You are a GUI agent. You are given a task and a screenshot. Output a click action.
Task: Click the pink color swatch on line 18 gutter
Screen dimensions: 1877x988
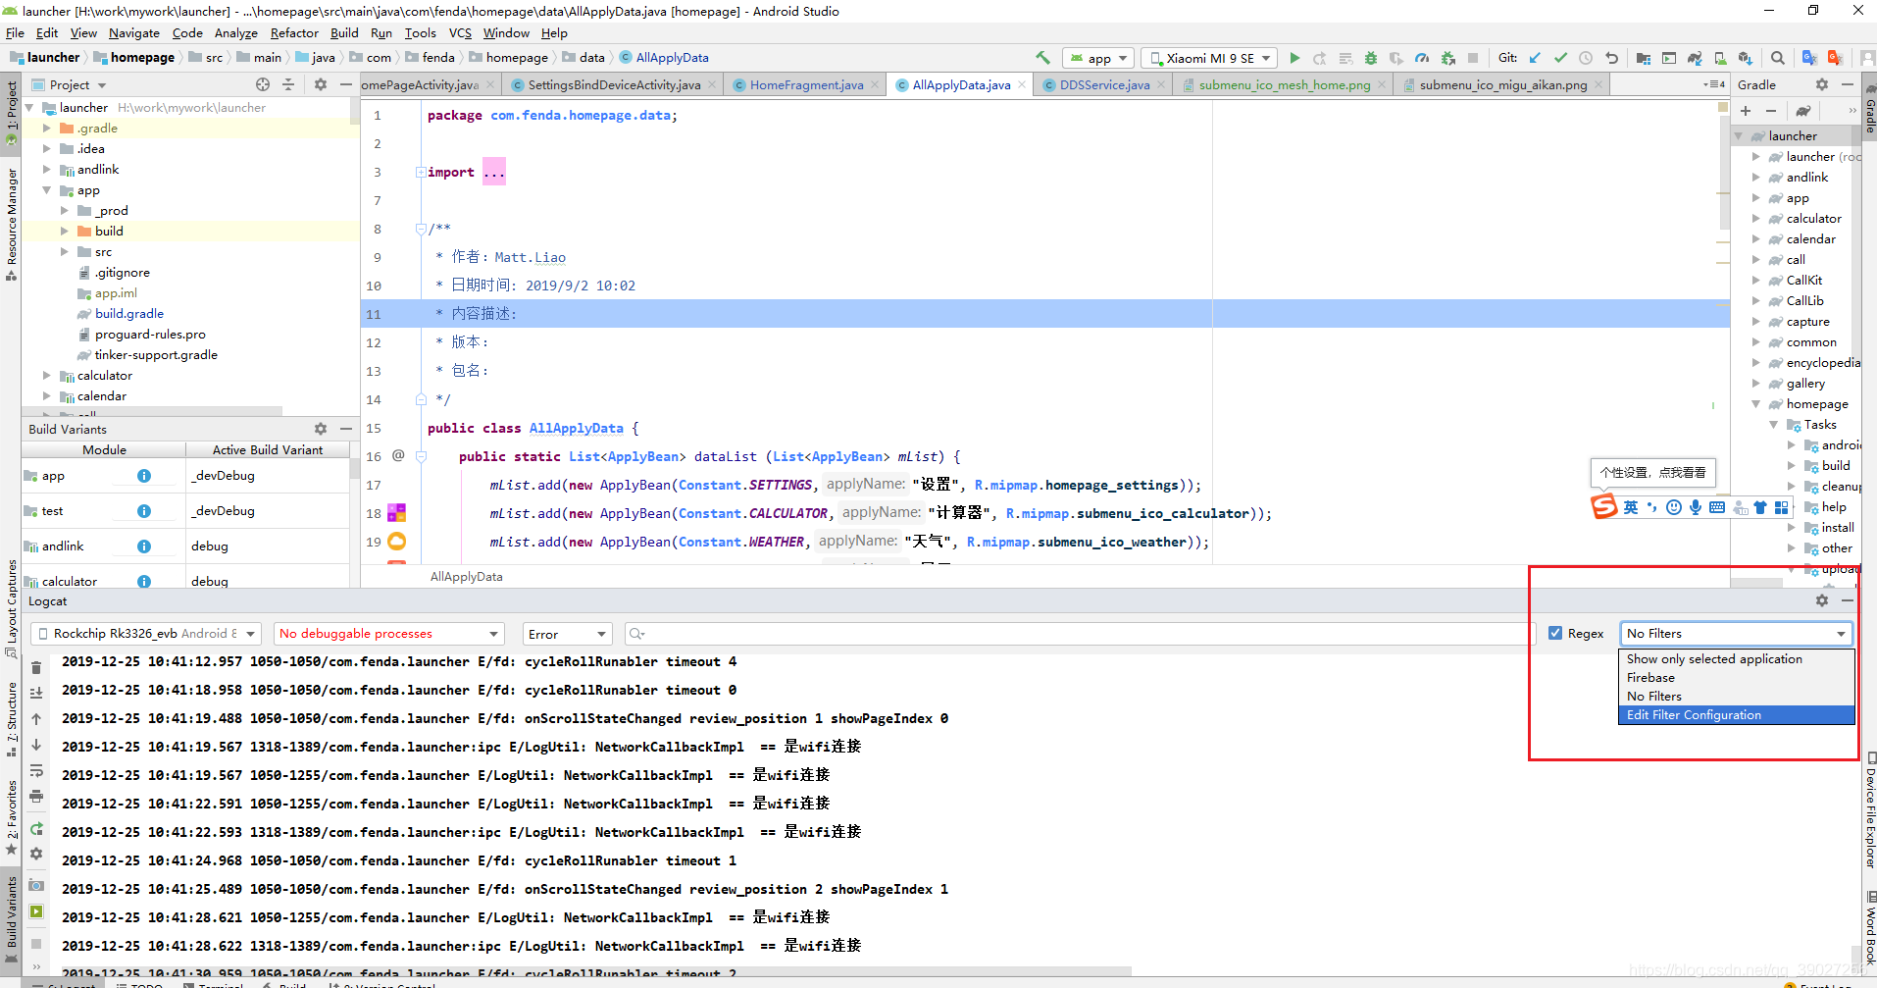click(396, 513)
